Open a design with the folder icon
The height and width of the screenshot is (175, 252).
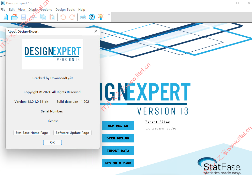coord(14,17)
